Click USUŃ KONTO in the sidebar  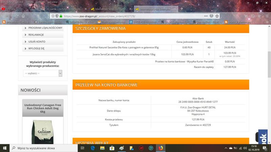(43, 42)
